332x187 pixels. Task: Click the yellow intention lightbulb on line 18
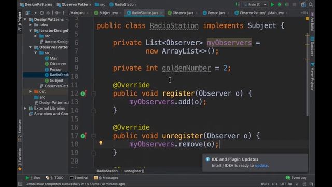101,143
